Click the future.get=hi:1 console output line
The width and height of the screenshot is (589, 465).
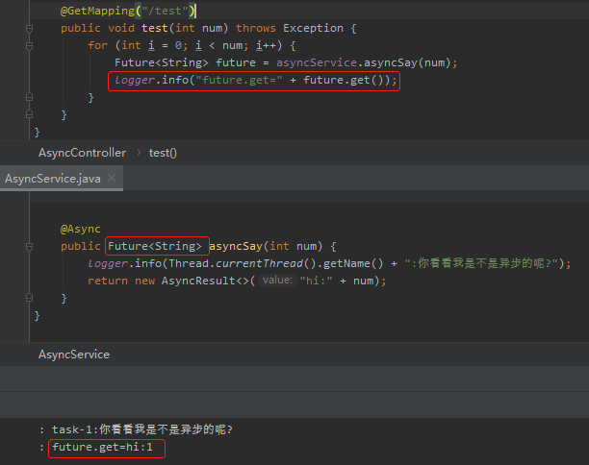pyautogui.click(x=103, y=447)
